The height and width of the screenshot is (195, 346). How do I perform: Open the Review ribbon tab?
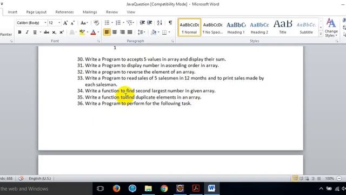point(112,12)
